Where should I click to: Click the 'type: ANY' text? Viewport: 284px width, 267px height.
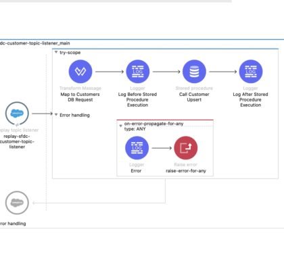click(135, 129)
